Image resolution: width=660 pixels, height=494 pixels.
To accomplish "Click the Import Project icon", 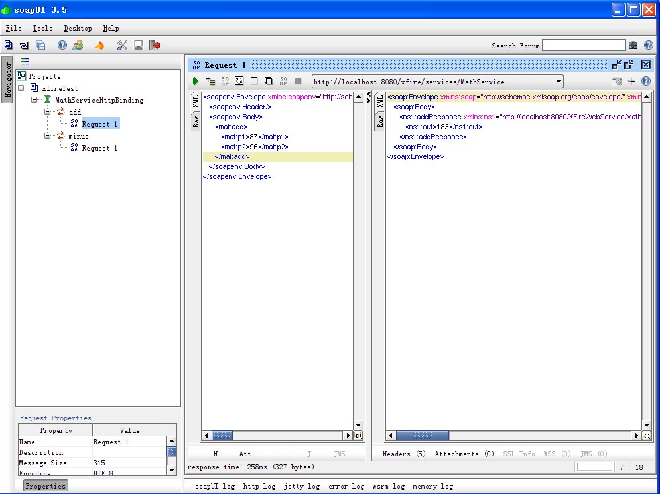I will (x=24, y=46).
